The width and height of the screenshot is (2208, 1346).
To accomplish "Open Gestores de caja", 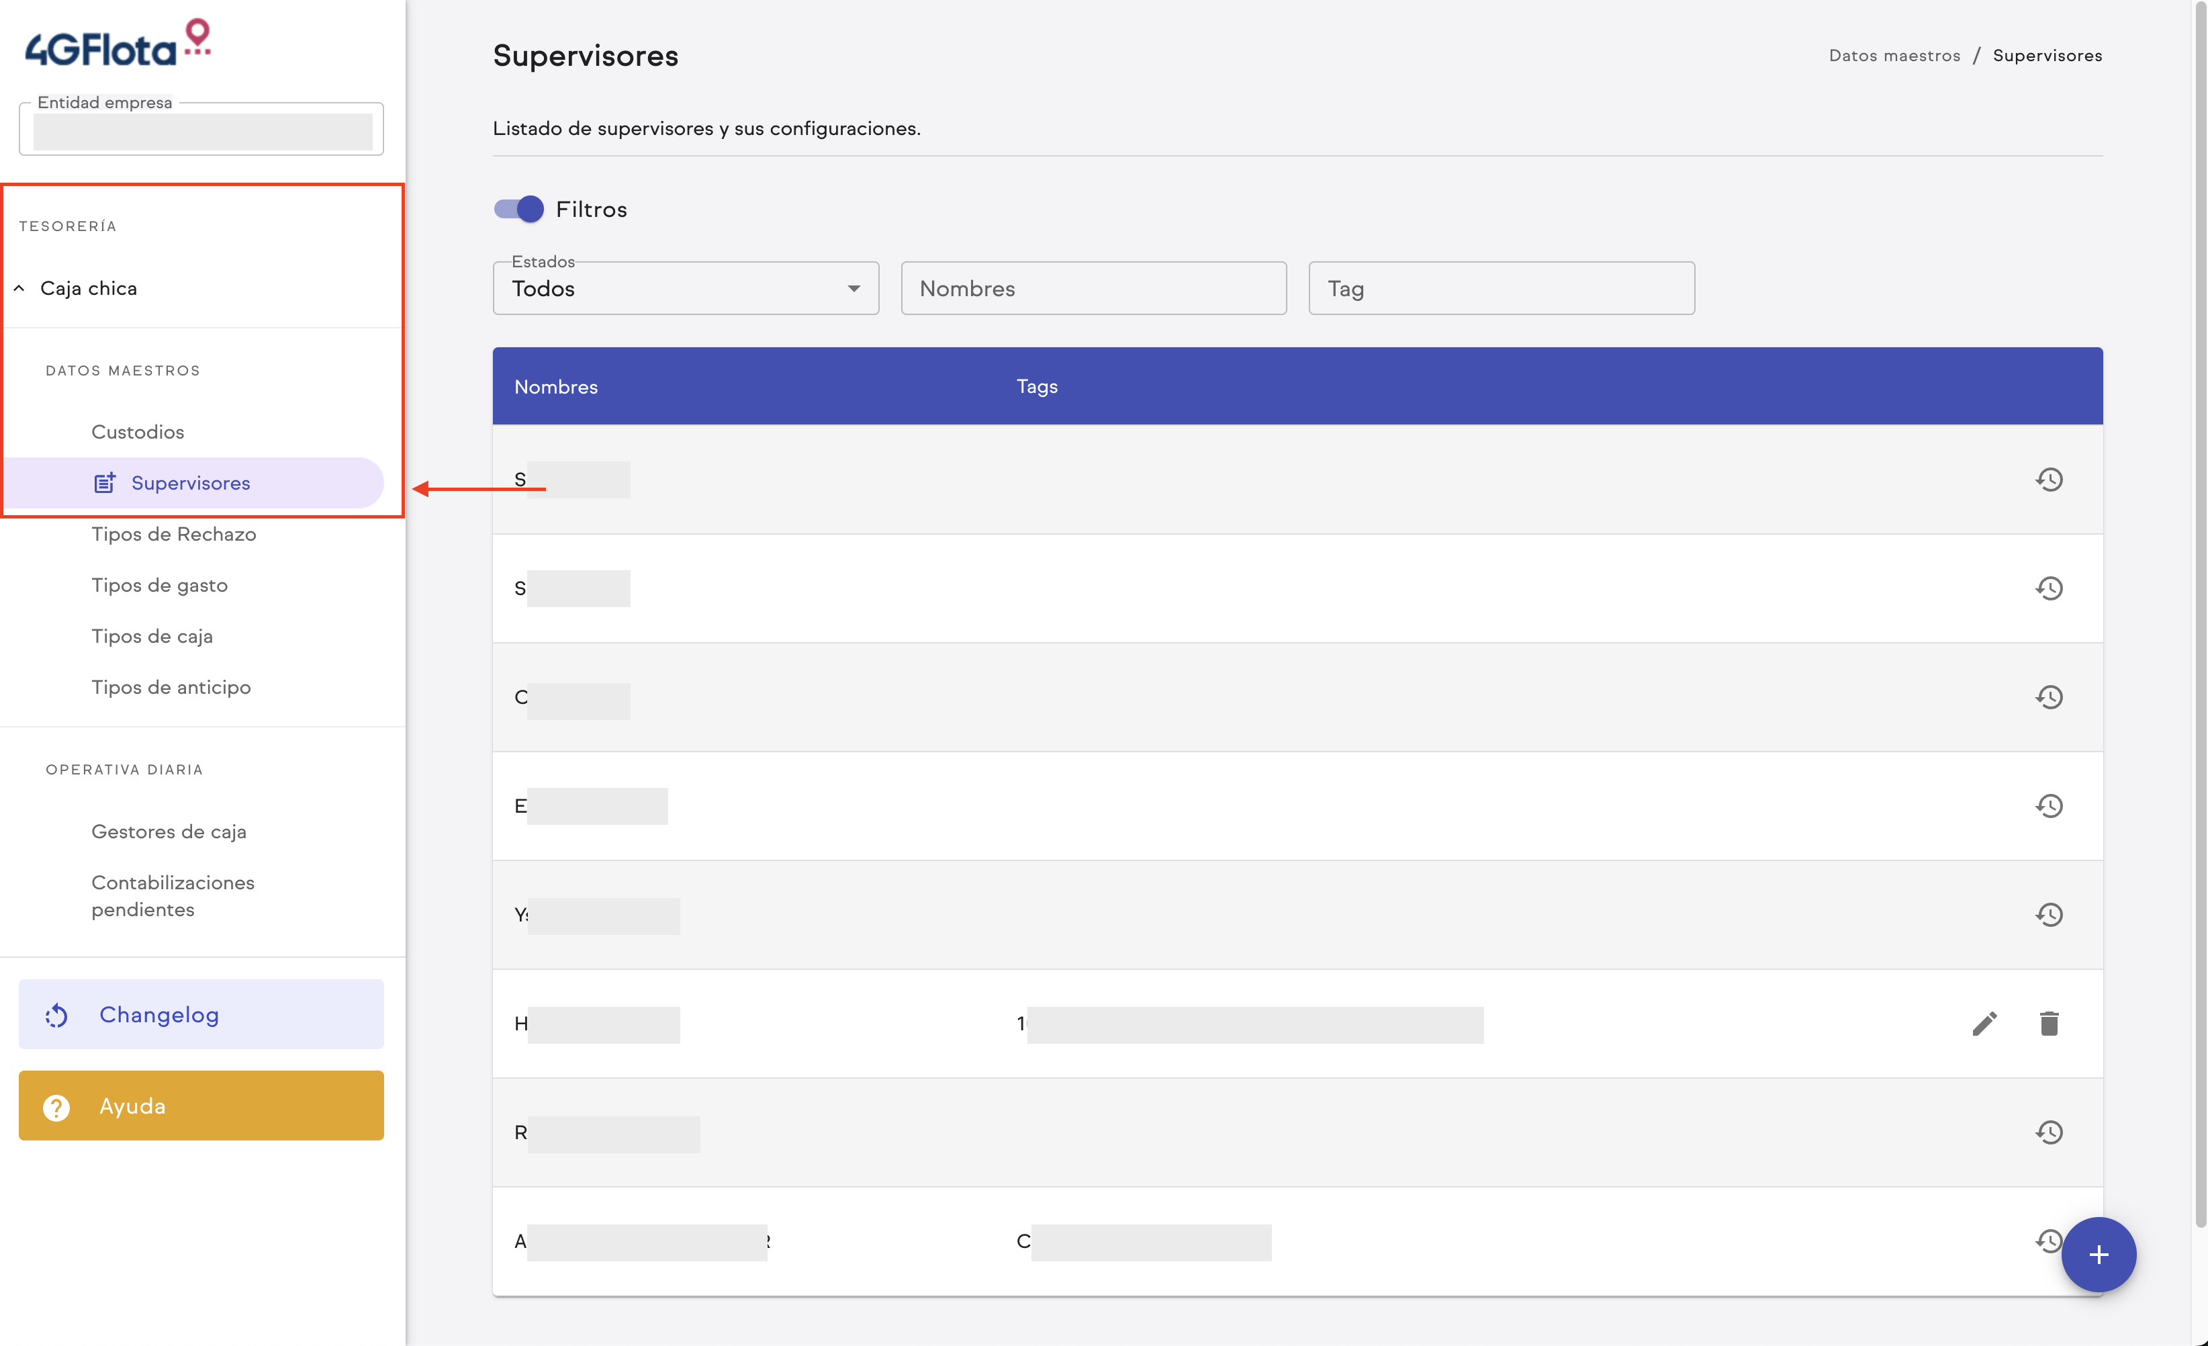I will click(169, 832).
